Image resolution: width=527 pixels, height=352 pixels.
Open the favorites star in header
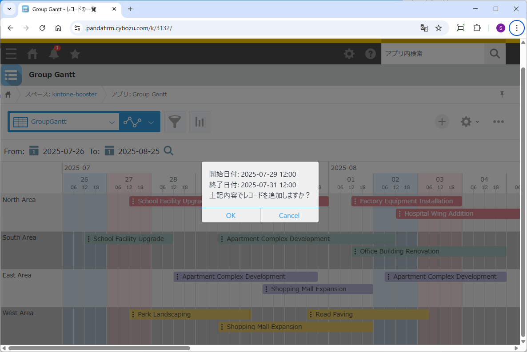(75, 54)
